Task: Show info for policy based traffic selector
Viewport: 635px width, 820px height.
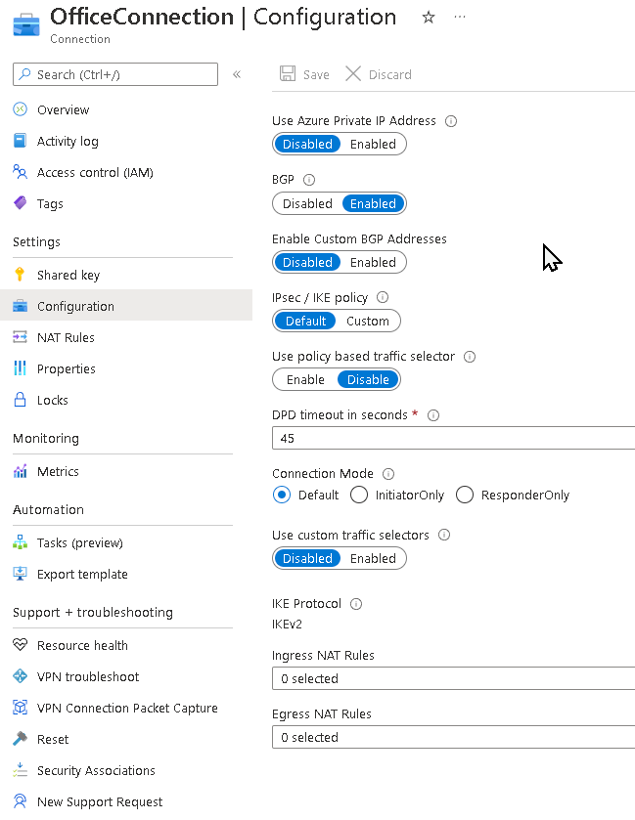Action: [x=470, y=357]
